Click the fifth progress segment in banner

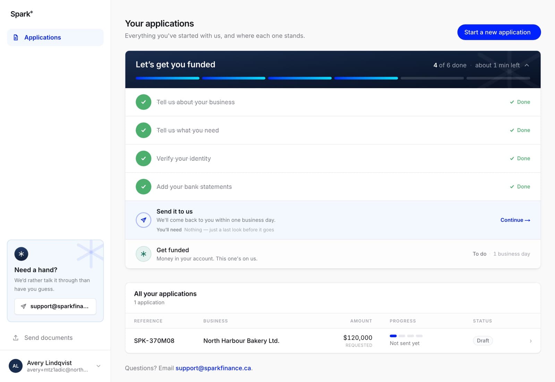pyautogui.click(x=432, y=78)
